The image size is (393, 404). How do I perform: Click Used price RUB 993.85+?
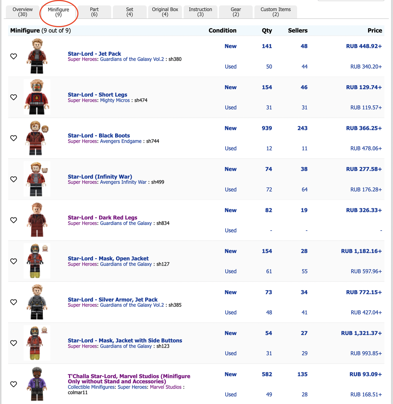click(366, 353)
